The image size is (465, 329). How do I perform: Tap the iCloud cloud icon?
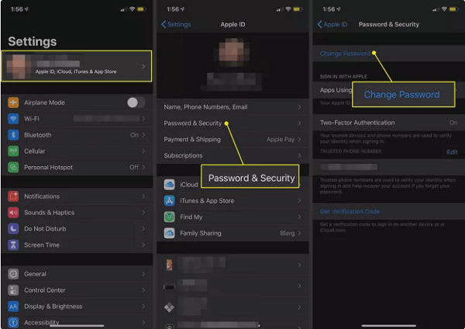click(x=169, y=185)
